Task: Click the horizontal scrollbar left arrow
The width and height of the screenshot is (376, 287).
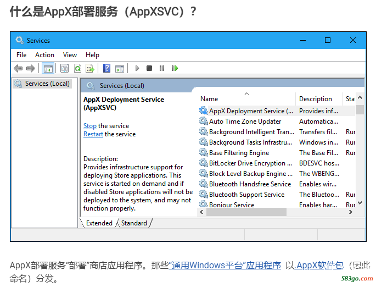Action: (x=201, y=212)
